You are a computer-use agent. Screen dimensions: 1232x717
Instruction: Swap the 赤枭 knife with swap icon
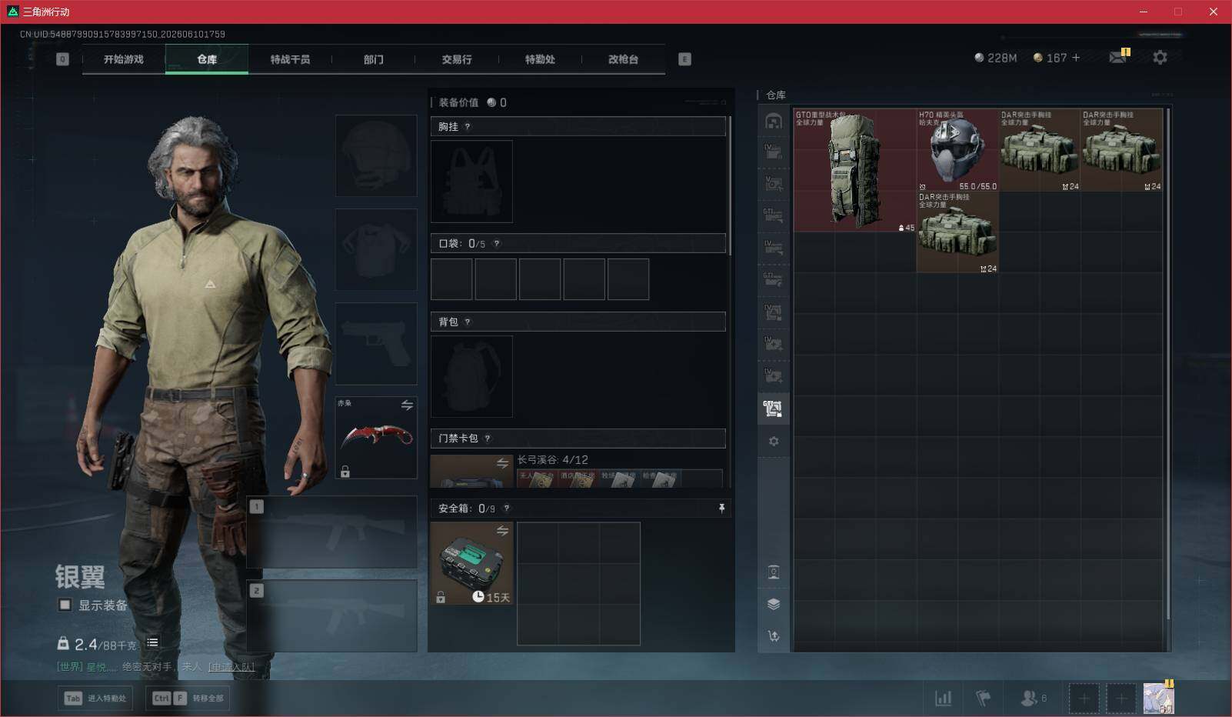(407, 405)
